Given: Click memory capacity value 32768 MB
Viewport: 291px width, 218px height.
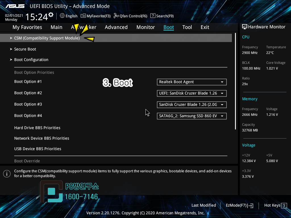Looking at the screenshot, I should [250, 130].
